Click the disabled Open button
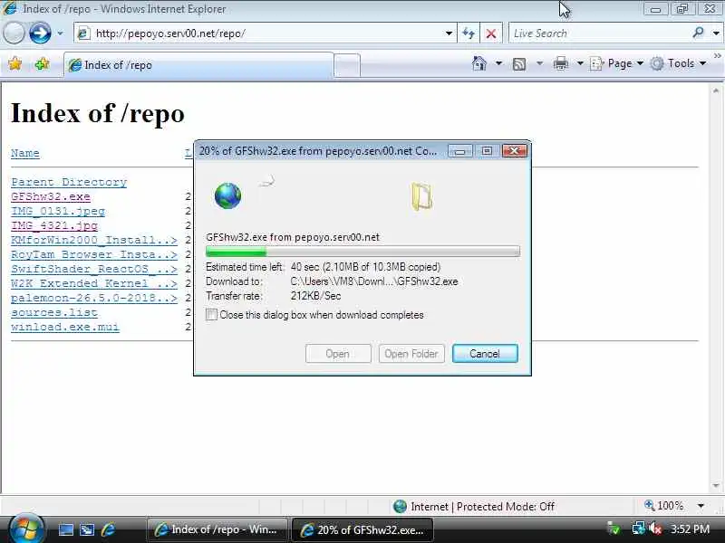This screenshot has height=543, width=725. click(338, 354)
